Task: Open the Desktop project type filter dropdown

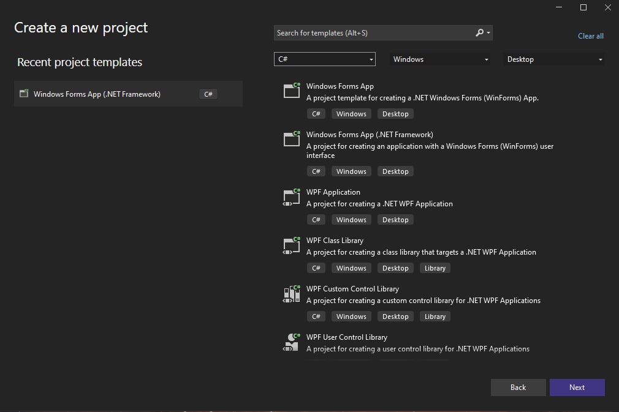Action: pos(554,59)
